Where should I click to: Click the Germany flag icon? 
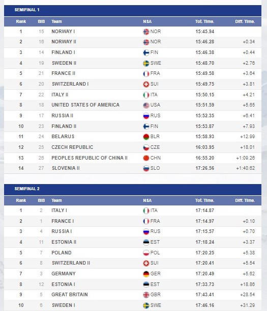point(146,274)
